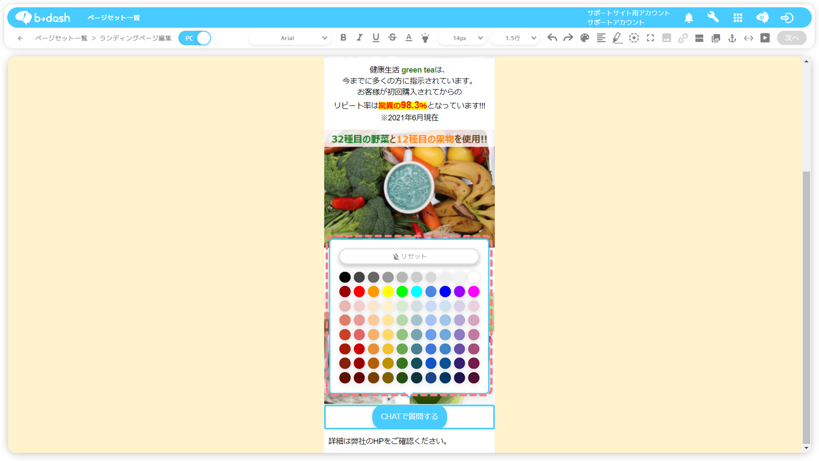Click the b→dash logo
The width and height of the screenshot is (819, 461).
(x=43, y=18)
